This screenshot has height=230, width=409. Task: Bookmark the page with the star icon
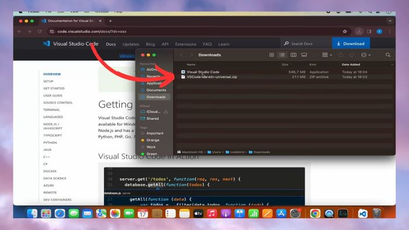pos(345,32)
